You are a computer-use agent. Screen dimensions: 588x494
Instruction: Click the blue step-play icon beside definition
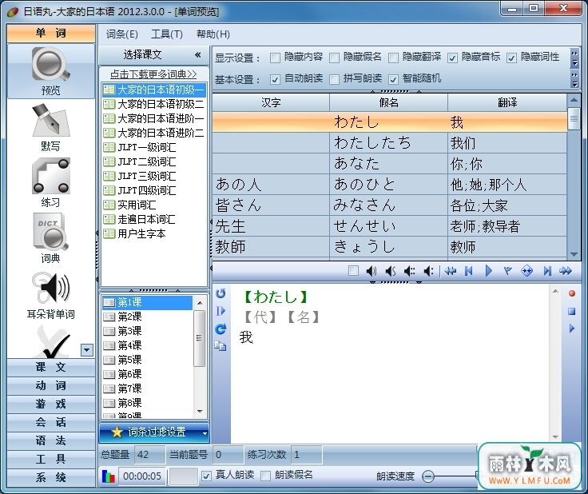[x=220, y=311]
